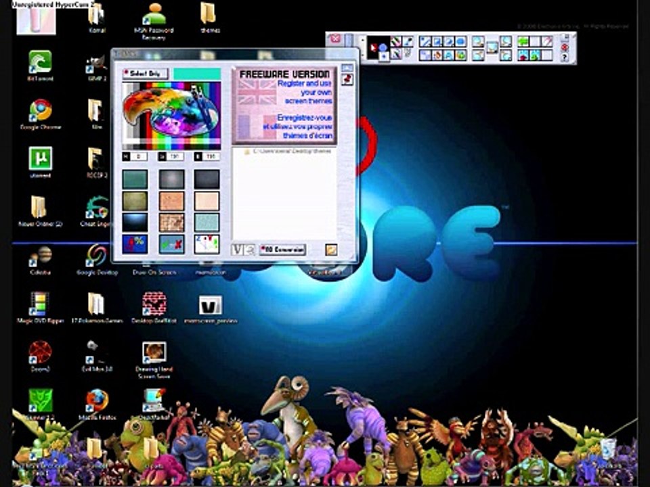Click the S value input field

(175, 156)
